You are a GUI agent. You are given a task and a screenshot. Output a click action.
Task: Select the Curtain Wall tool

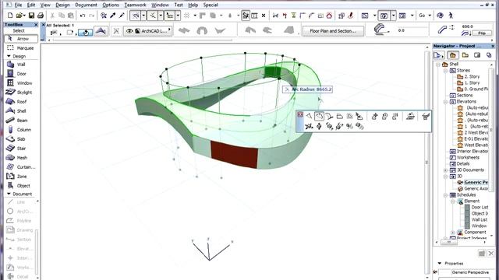point(21,167)
